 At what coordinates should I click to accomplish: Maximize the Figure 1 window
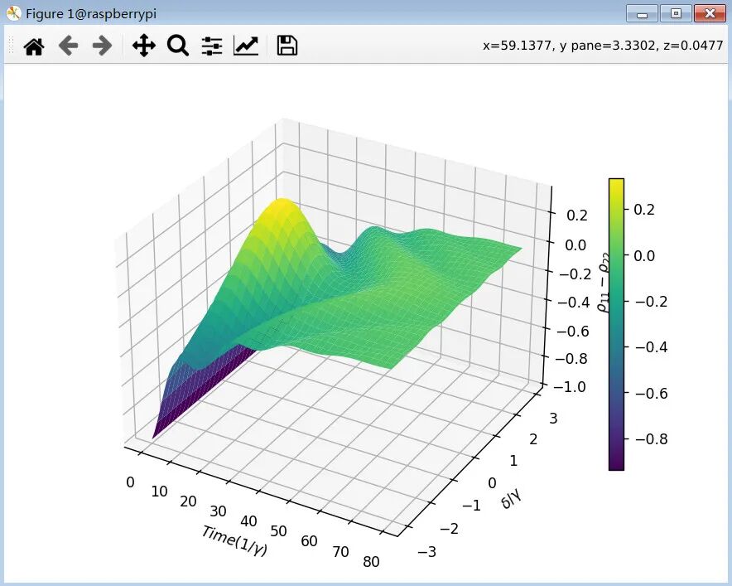[676, 13]
